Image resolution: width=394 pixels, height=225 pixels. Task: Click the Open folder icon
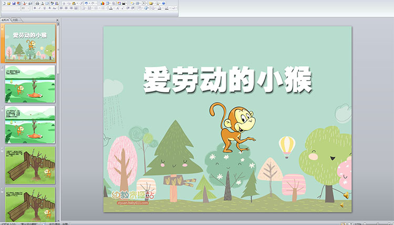(x=9, y=3)
